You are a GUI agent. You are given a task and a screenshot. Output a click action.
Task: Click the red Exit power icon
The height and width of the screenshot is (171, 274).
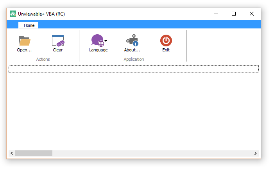(x=166, y=41)
